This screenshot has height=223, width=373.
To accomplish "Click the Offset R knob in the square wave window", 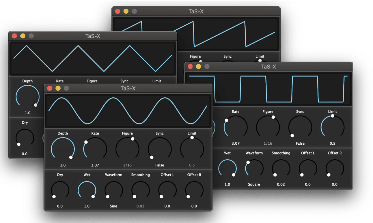I will [335, 168].
